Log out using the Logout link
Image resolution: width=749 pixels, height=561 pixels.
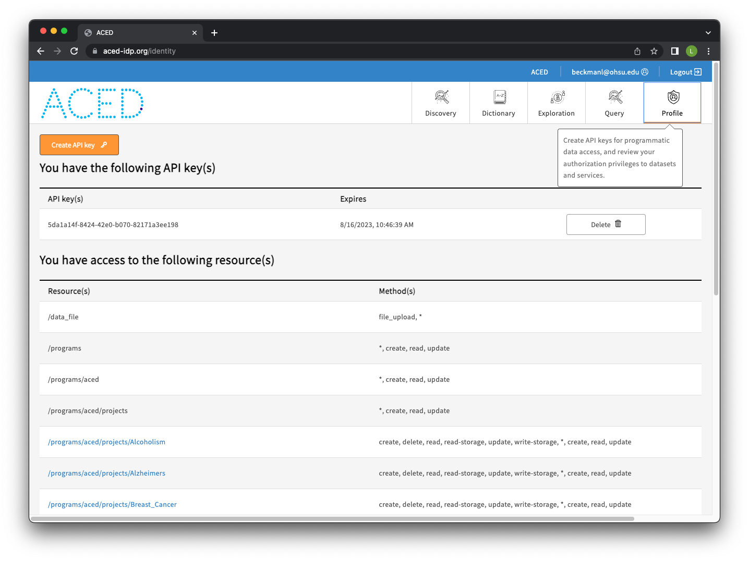coord(685,72)
